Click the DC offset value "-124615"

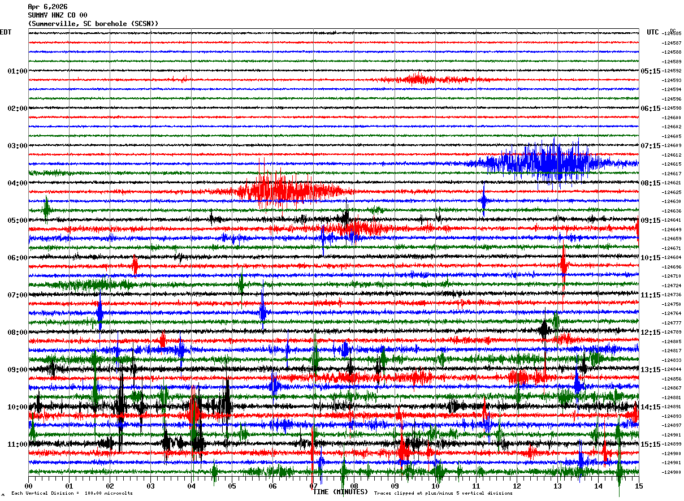[x=671, y=164]
